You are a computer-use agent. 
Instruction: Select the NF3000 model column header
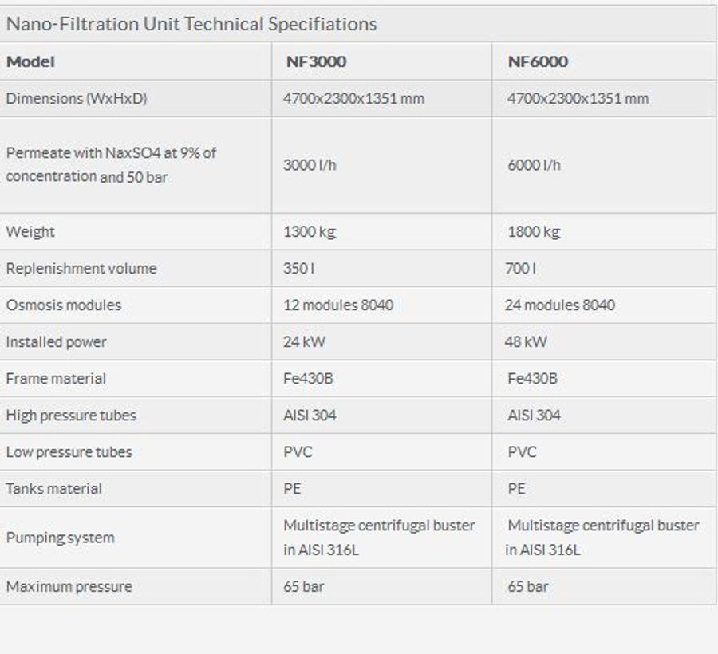pyautogui.click(x=316, y=61)
